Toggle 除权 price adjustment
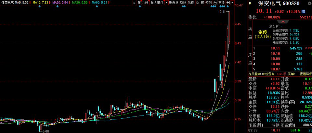312x133 pixels. point(191,3)
